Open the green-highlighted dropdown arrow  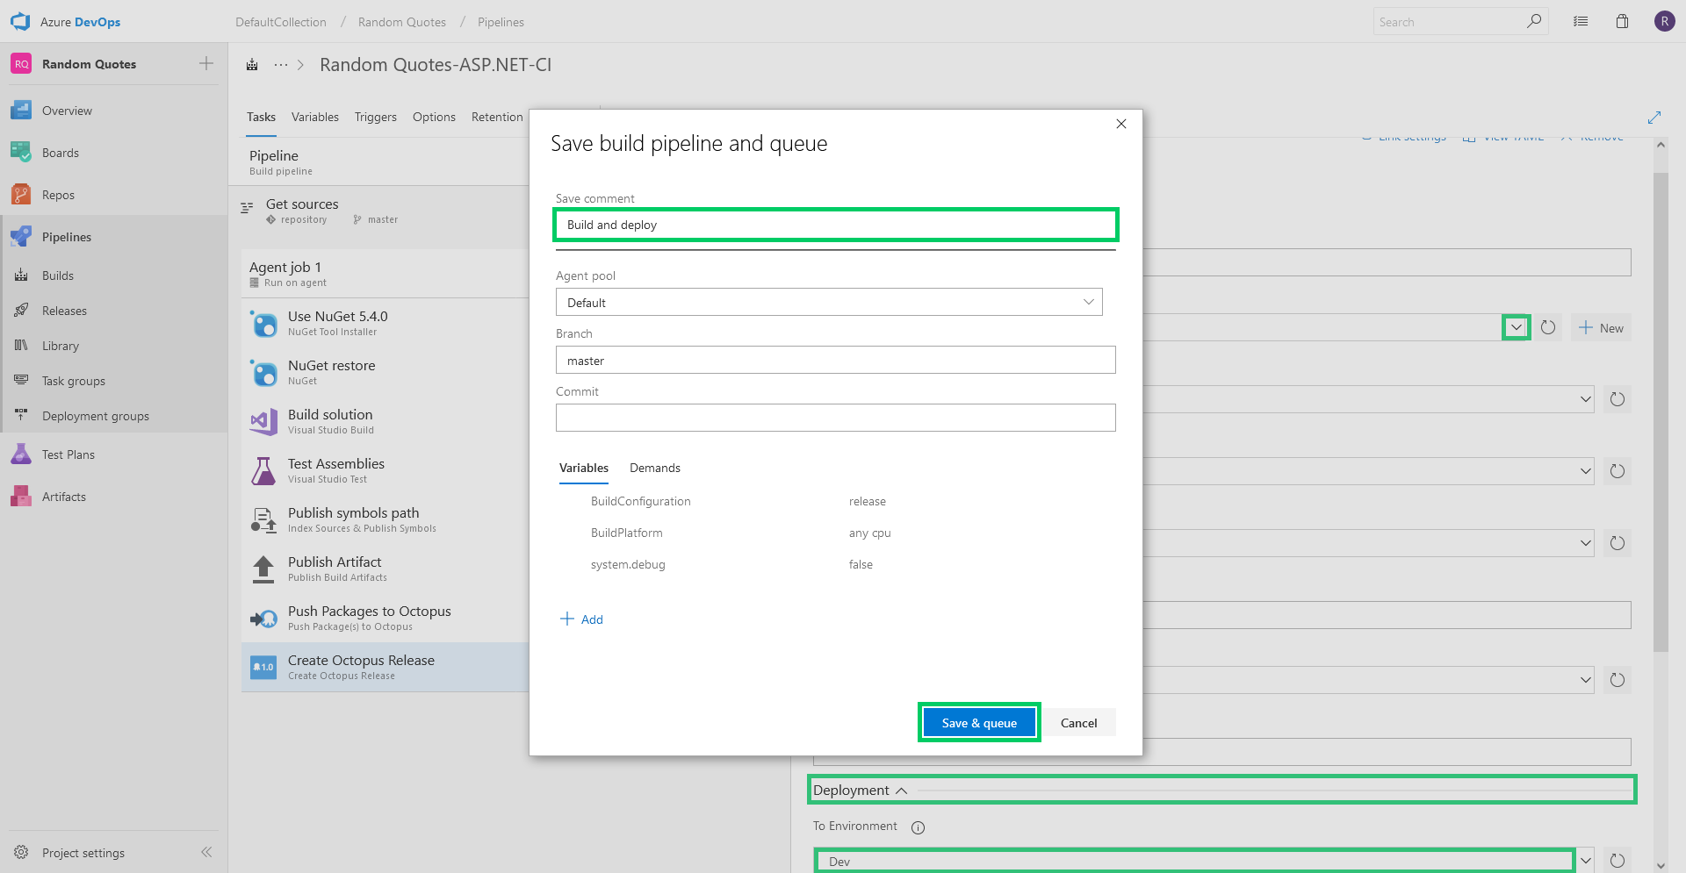tap(1517, 327)
